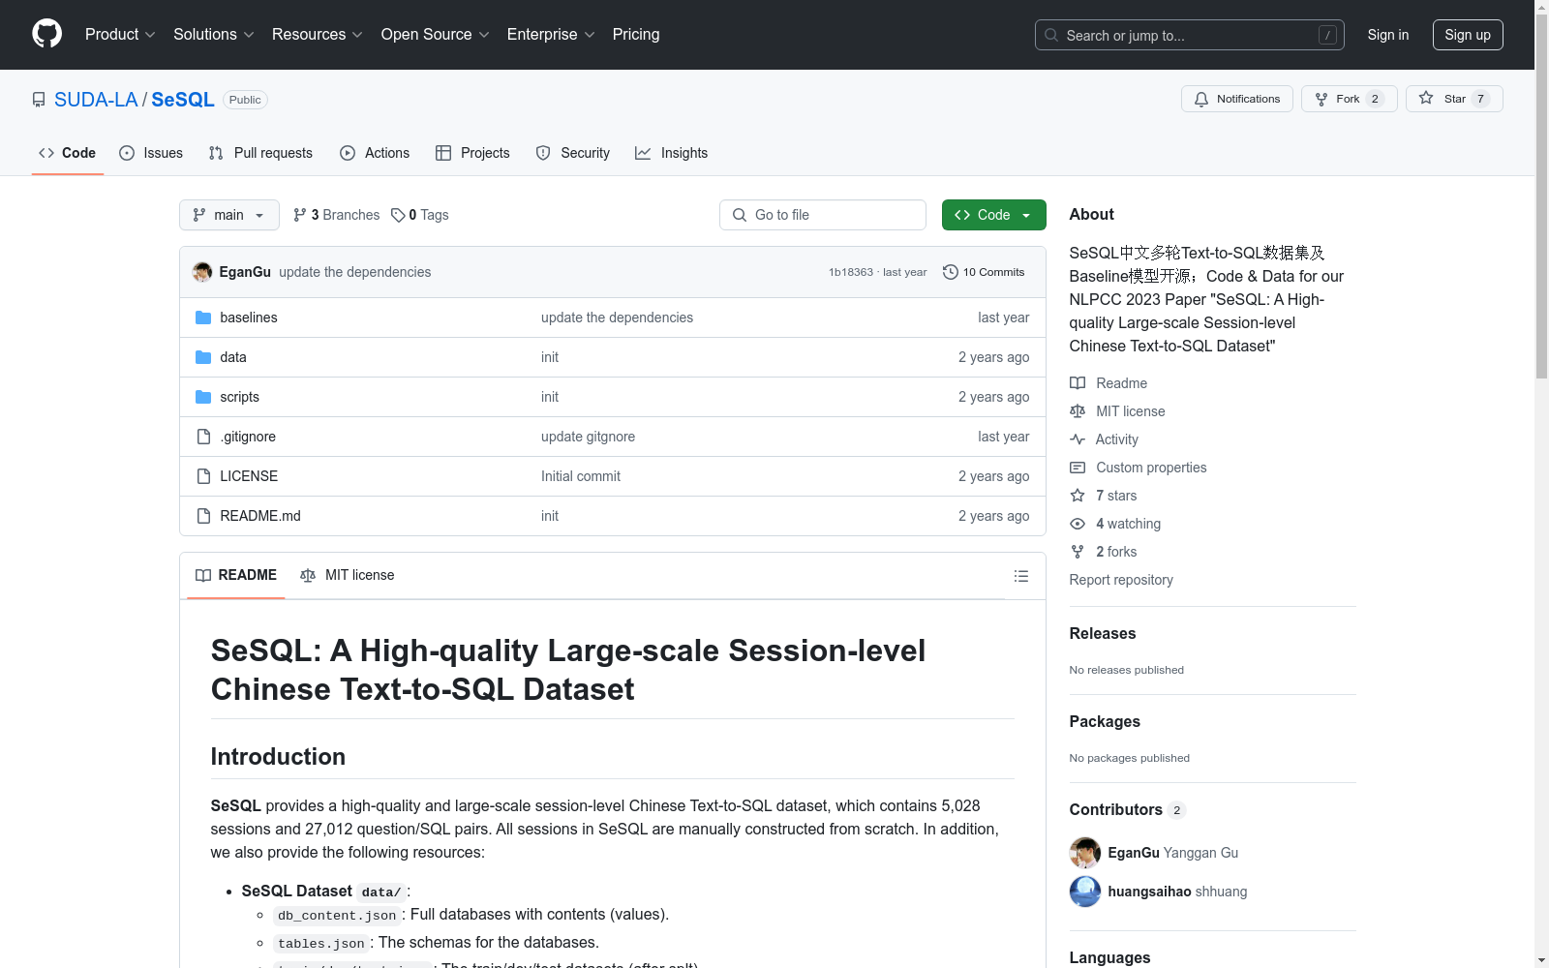Select the Code repository tab
Screen dimensions: 1549x968
[x=68, y=153]
